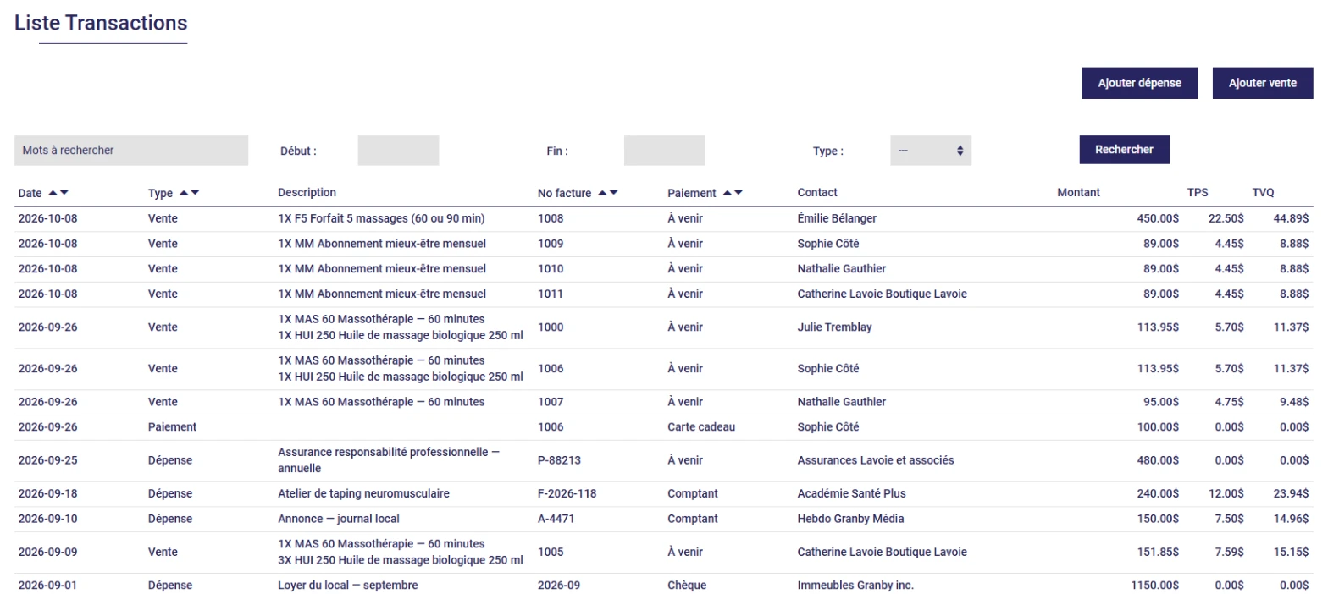The height and width of the screenshot is (594, 1328).
Task: Open the Type filter dropdown
Action: (x=931, y=151)
